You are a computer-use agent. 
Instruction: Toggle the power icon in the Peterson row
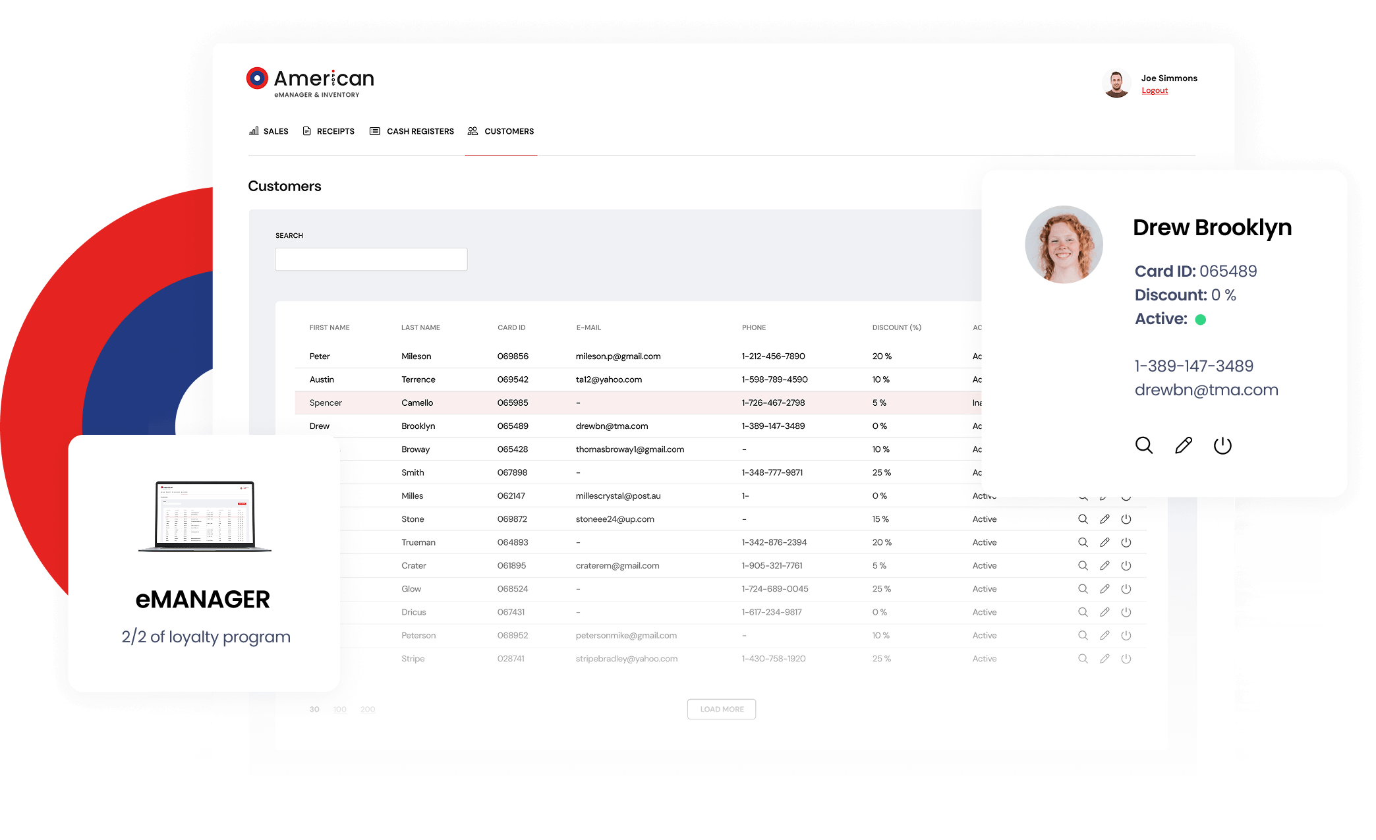pyautogui.click(x=1126, y=635)
